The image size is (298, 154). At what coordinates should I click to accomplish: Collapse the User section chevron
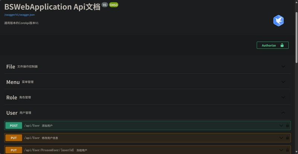283,113
